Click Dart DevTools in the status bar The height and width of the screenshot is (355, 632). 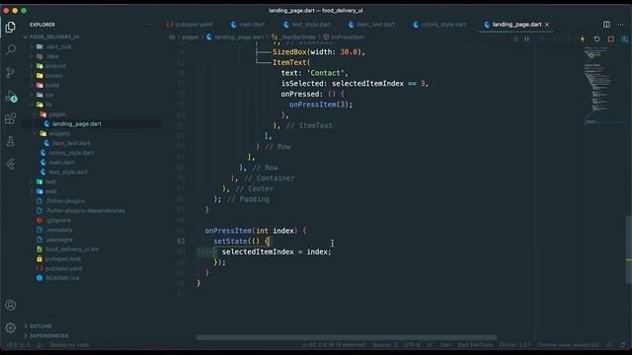475,345
